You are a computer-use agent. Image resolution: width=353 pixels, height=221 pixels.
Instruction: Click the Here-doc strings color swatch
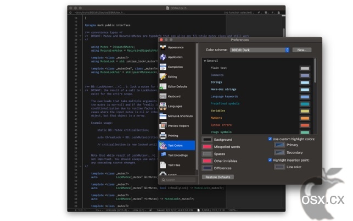(305, 90)
